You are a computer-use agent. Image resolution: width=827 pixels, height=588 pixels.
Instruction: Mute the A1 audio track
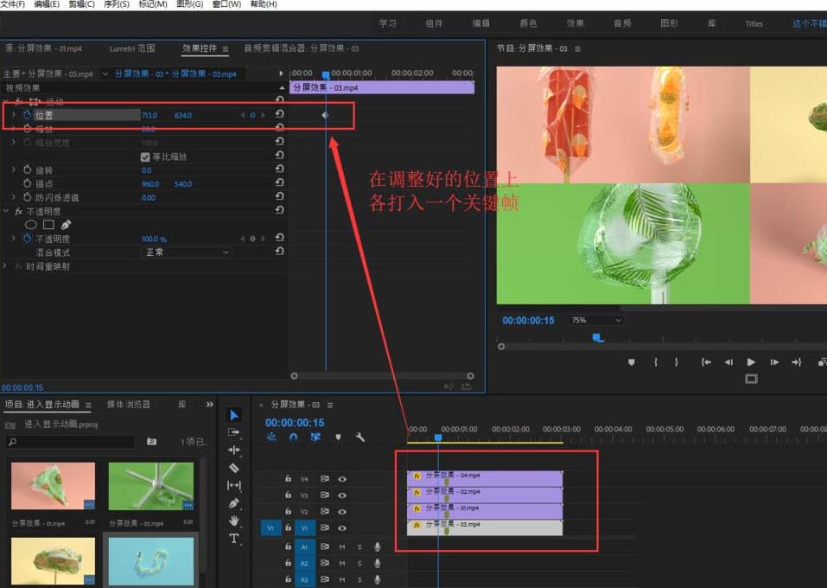(342, 546)
